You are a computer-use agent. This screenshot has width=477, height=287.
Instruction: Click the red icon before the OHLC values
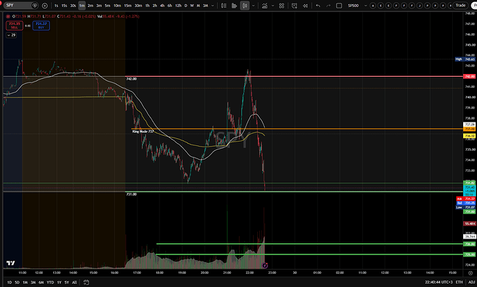(8, 16)
